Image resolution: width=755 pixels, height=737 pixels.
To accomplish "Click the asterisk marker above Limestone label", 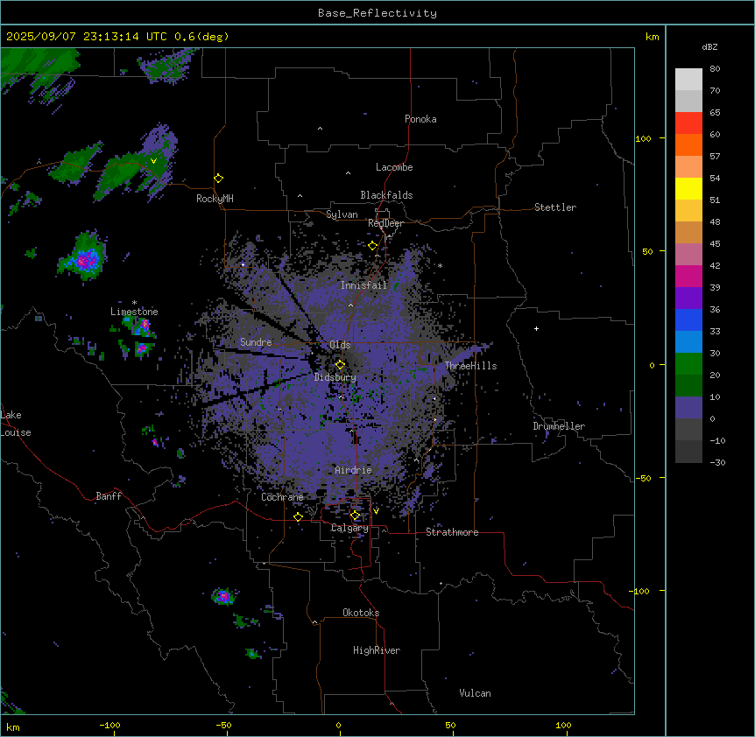I will click(x=134, y=303).
